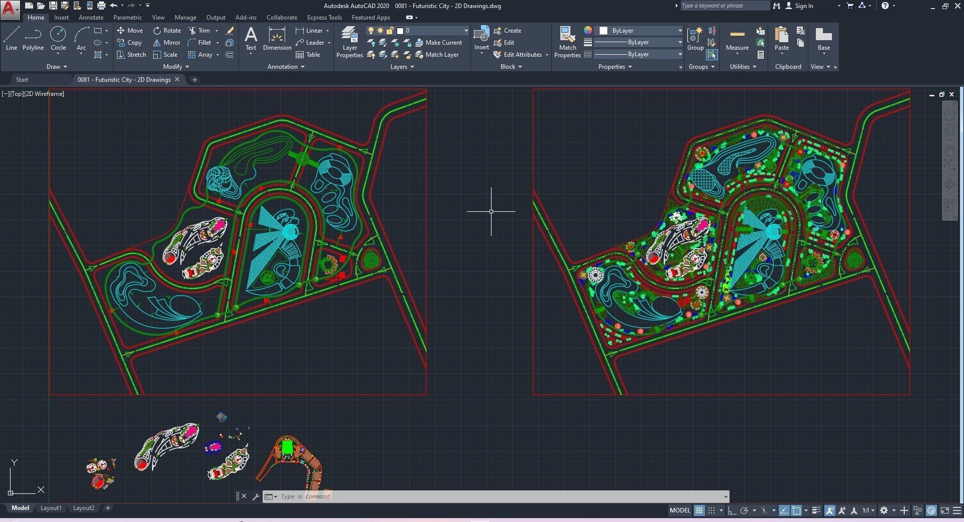Click the Sign In button
The image size is (964, 522).
pyautogui.click(x=799, y=6)
